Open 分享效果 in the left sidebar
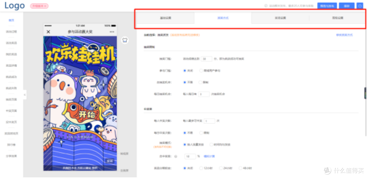The width and height of the screenshot is (367, 178). 12,156
